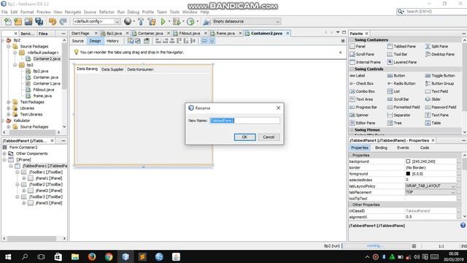Expand the Libraries node in Projects
The height and width of the screenshot is (263, 467).
(x=9, y=108)
